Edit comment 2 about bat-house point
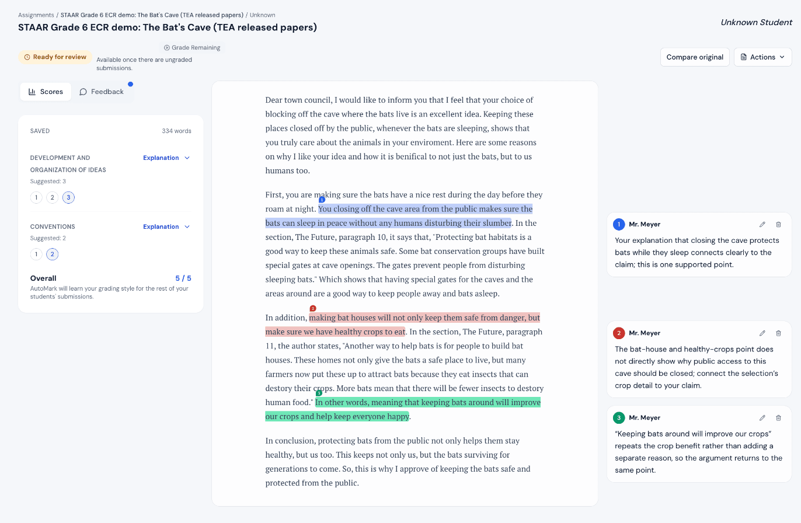 [x=762, y=333]
